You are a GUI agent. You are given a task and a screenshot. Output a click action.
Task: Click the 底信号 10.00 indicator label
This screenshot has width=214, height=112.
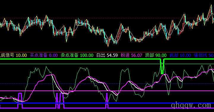tap(13, 55)
